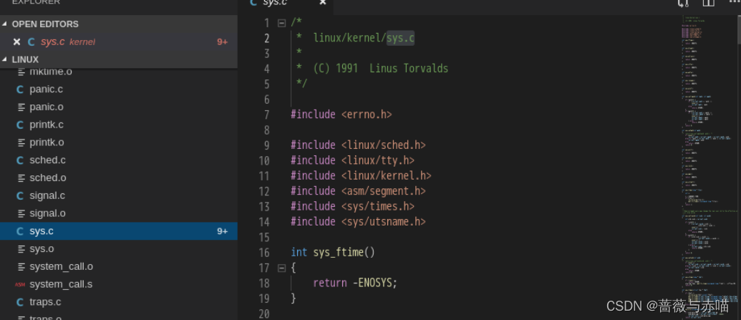This screenshot has height=320, width=741.
Task: Click the C icon of signal.c
Action: [x=20, y=195]
